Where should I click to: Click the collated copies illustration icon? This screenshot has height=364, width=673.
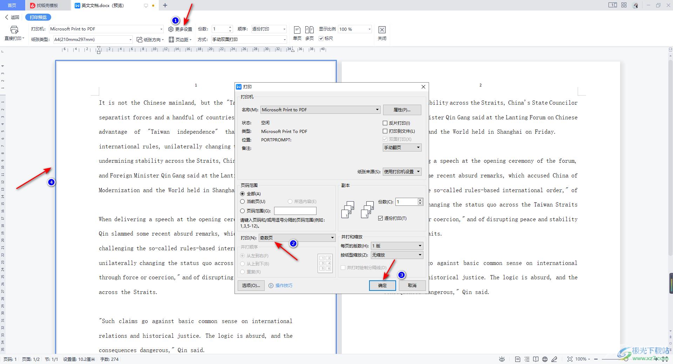click(x=367, y=209)
